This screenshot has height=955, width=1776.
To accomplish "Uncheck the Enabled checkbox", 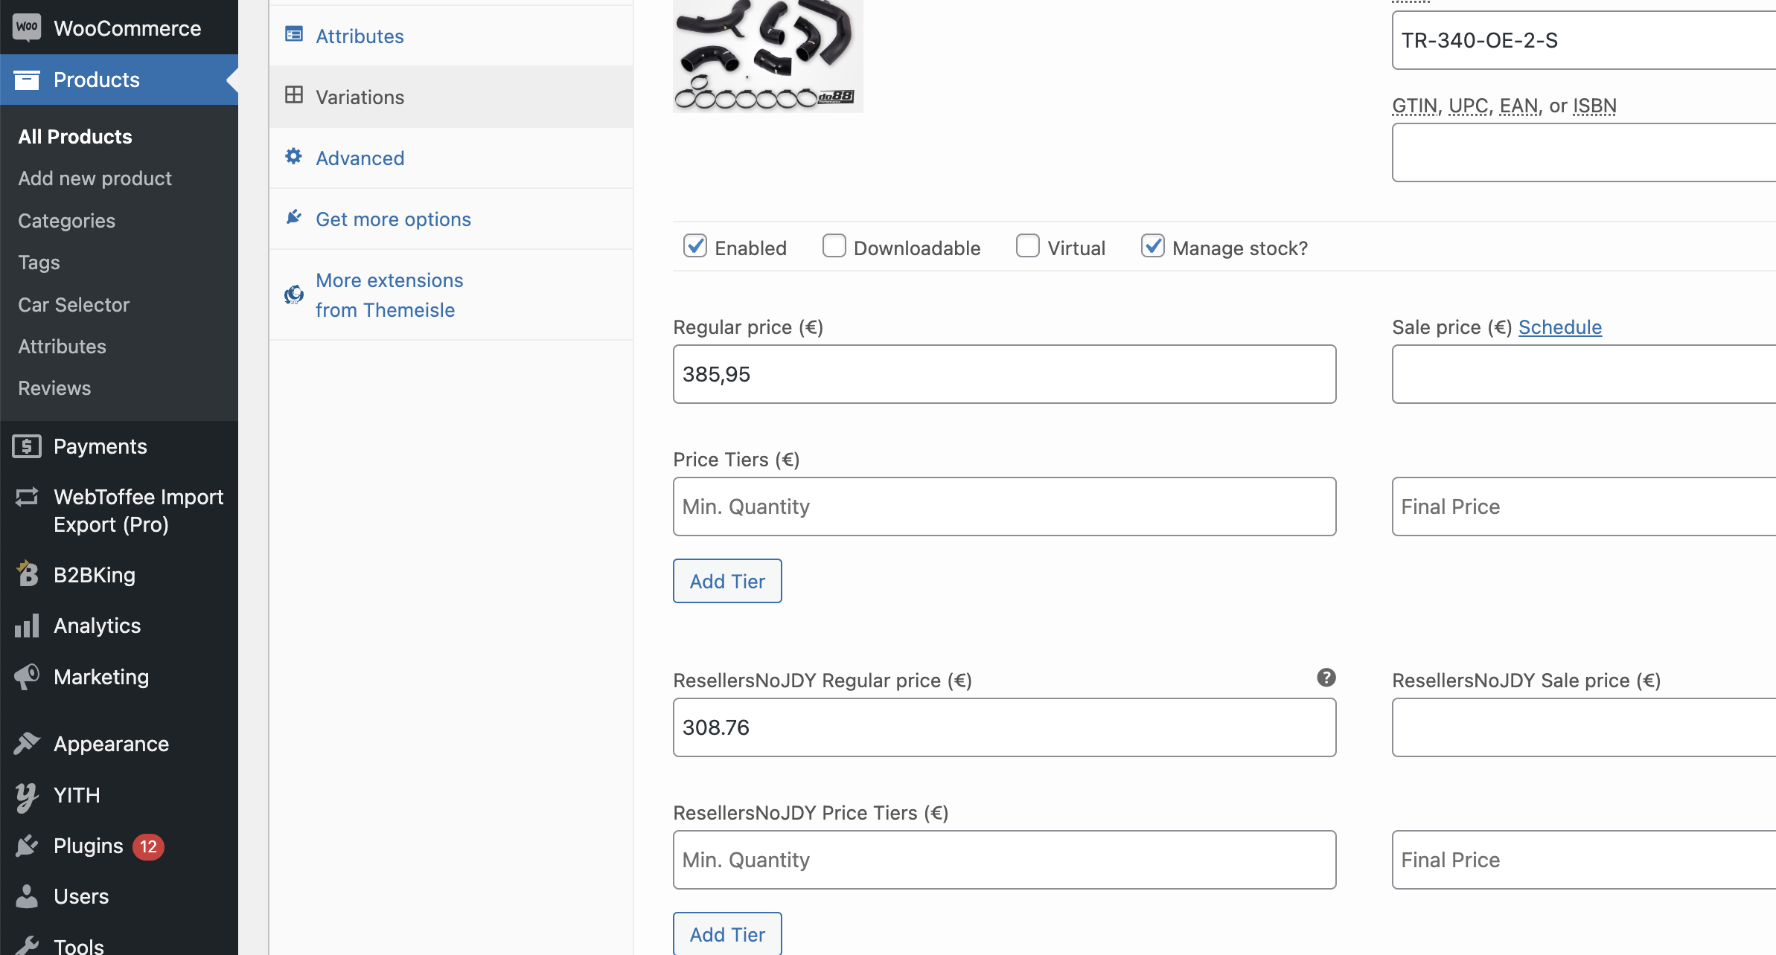I will click(x=695, y=246).
